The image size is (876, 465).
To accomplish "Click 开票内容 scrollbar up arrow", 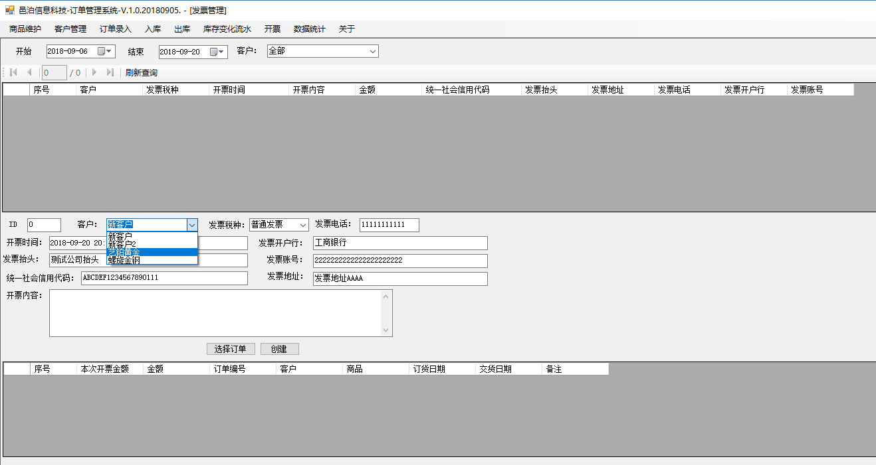I will coord(386,296).
